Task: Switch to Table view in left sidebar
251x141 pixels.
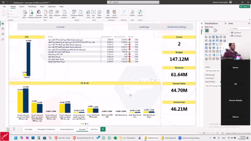Action: point(3,29)
